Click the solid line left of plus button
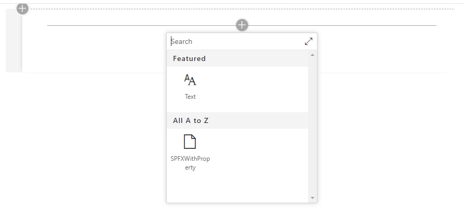464x215 pixels. tap(141, 25)
